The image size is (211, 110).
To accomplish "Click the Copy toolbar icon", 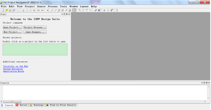I will (27, 10).
